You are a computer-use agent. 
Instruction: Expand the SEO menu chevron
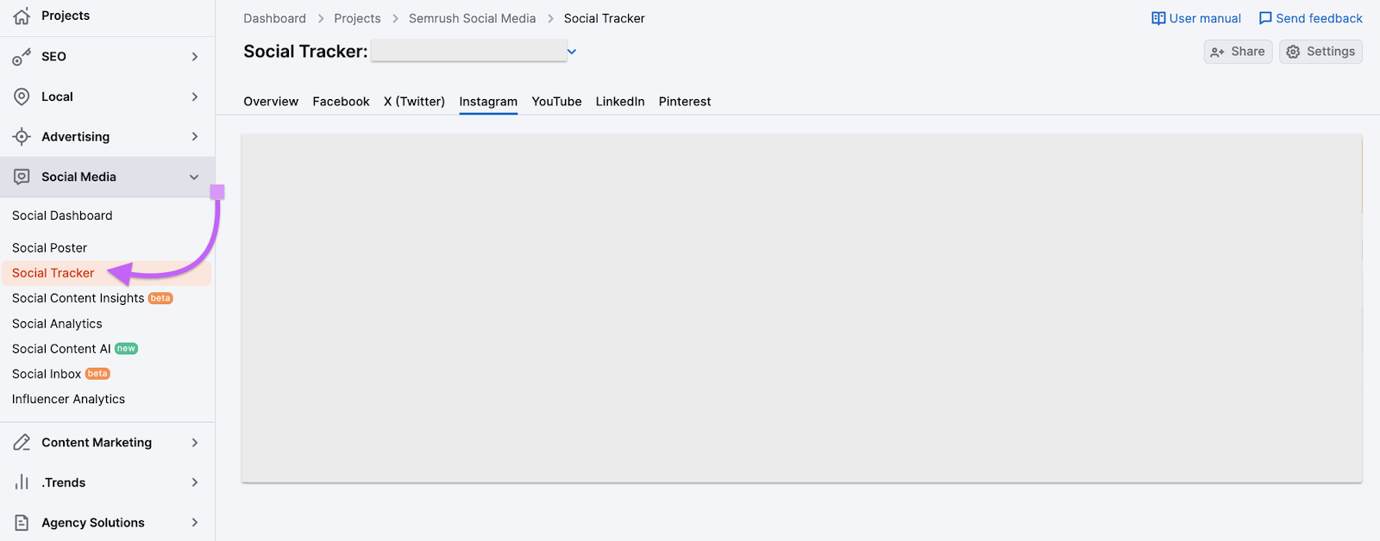[195, 57]
